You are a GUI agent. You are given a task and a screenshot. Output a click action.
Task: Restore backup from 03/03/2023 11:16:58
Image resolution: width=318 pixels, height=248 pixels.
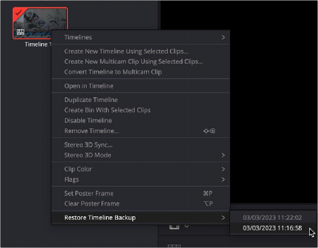click(x=273, y=228)
